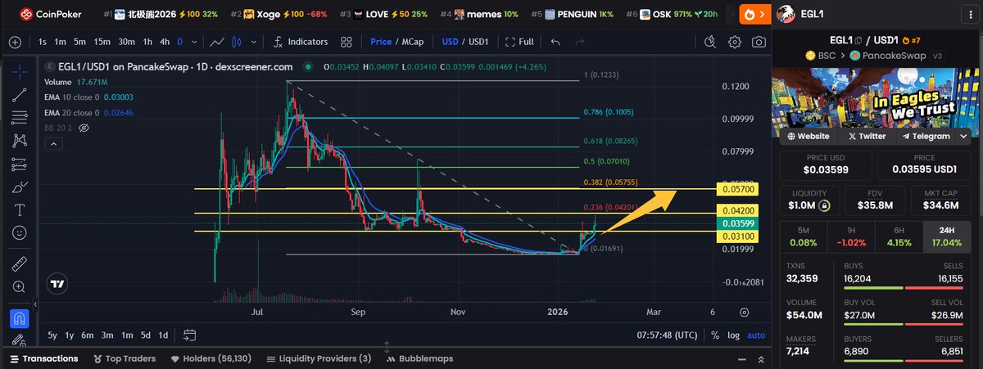The image size is (983, 369).
Task: Select the brush drawing tool
Action: coord(19,187)
